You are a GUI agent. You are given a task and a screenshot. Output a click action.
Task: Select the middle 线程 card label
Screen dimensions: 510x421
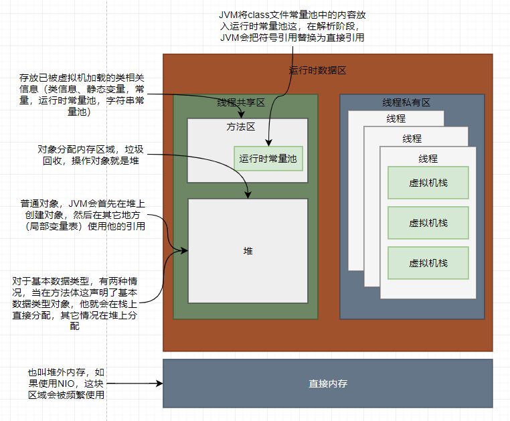pyautogui.click(x=412, y=139)
